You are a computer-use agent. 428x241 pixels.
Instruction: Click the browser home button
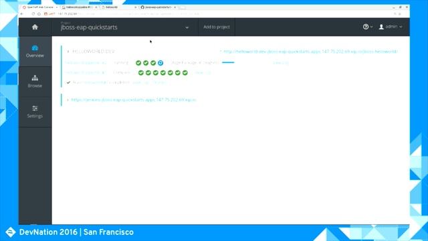tap(39, 13)
